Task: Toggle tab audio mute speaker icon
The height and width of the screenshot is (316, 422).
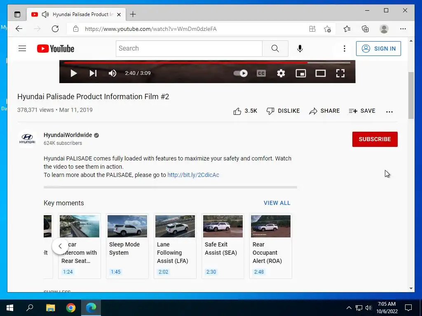Action: point(45,14)
